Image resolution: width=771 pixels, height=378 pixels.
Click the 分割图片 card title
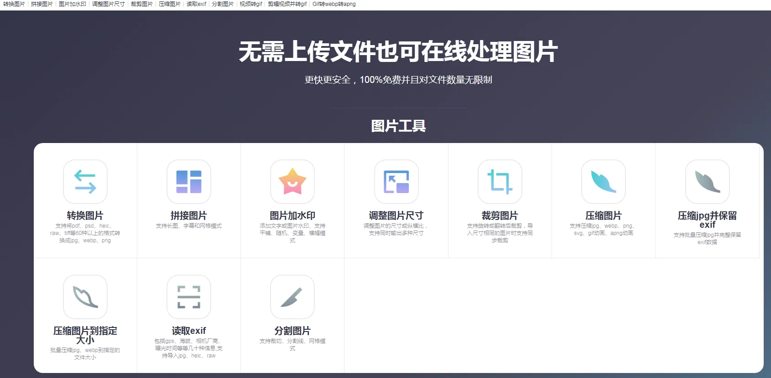(x=292, y=331)
